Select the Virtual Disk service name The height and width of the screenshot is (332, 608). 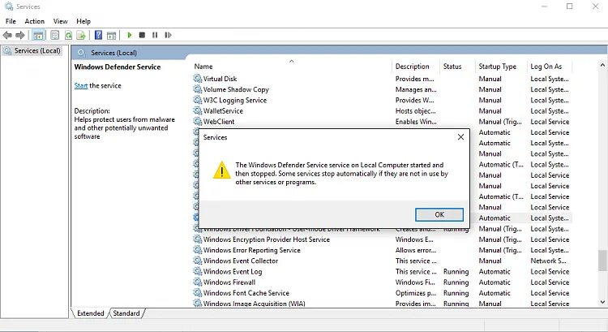coord(221,79)
